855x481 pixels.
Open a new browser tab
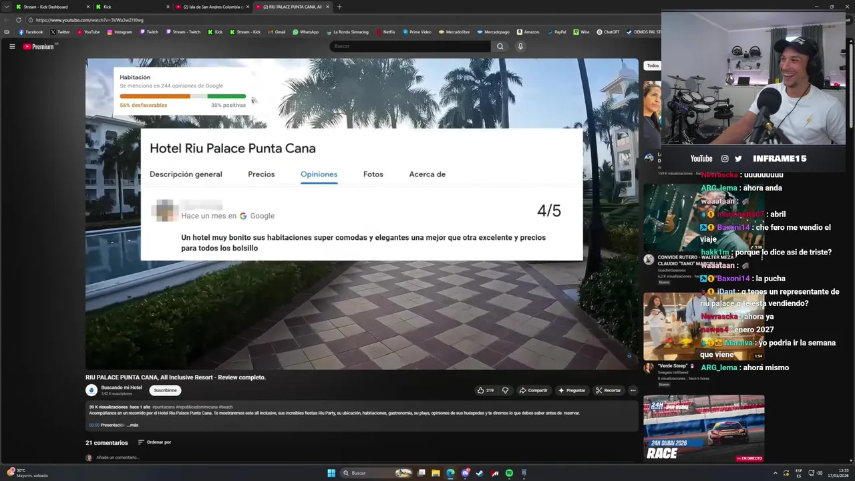coord(339,7)
